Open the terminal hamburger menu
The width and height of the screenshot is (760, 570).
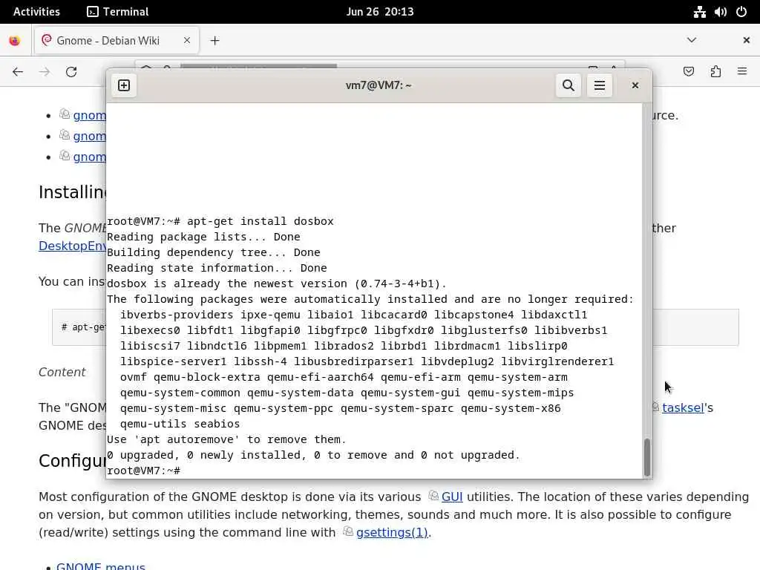coord(599,85)
